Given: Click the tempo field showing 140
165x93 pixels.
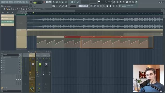Looking at the screenshot, I should click(x=49, y=2).
